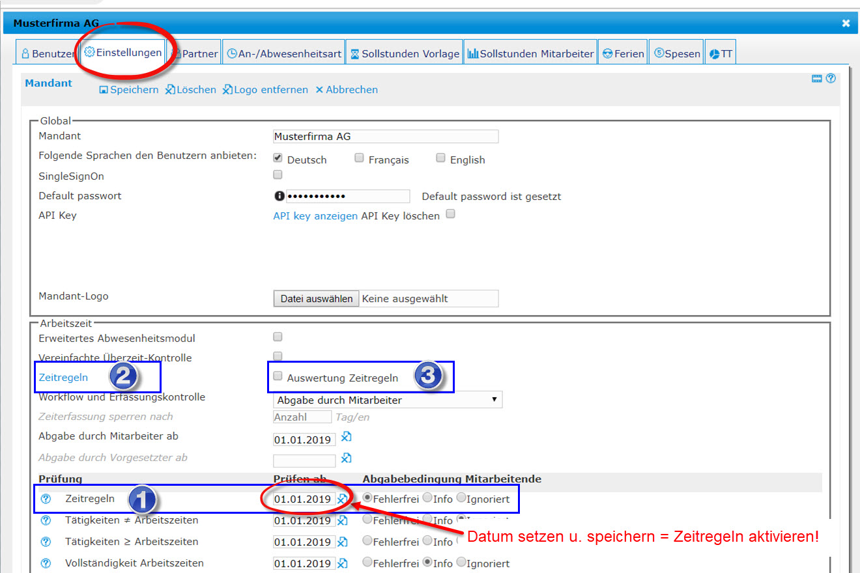The height and width of the screenshot is (573, 860).
Task: Click the Zeitregeln Prüfen ab date field
Action: [x=304, y=499]
